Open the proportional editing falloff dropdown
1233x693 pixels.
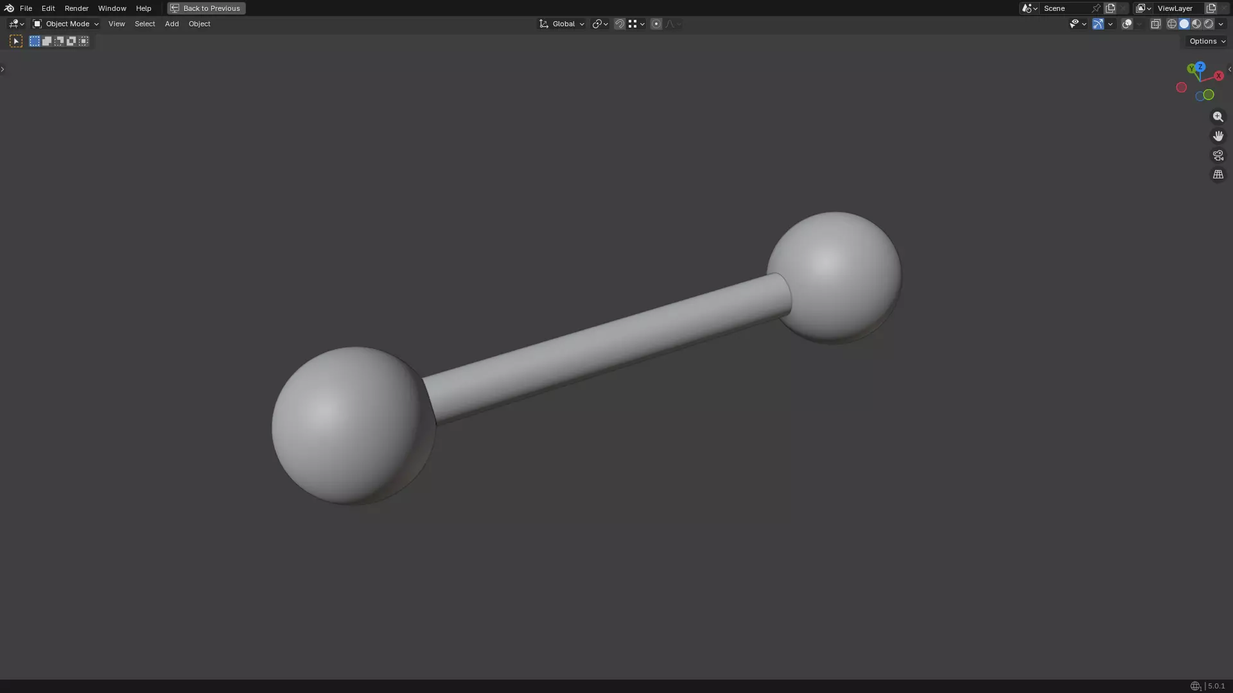pos(673,24)
